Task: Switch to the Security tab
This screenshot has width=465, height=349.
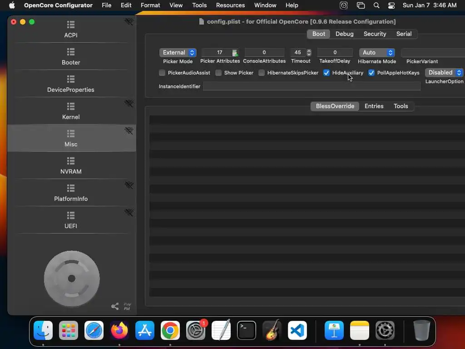Action: pos(375,34)
